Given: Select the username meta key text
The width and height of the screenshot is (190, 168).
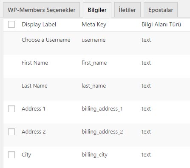Looking at the screenshot, I should click(x=94, y=40).
